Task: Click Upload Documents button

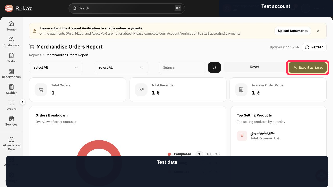Action: point(293,31)
